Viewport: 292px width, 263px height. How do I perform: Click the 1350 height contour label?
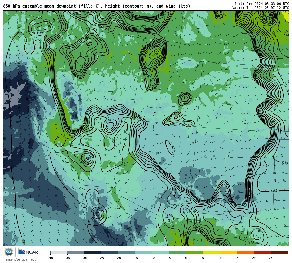(276, 108)
